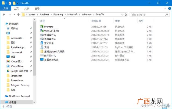Open Telegram Desktop in the sidebar
172x109 pixels.
click(x=20, y=85)
